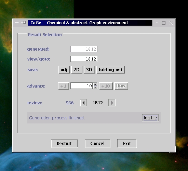
Task: Increase the advance spinner value
Action: pyautogui.click(x=95, y=84)
